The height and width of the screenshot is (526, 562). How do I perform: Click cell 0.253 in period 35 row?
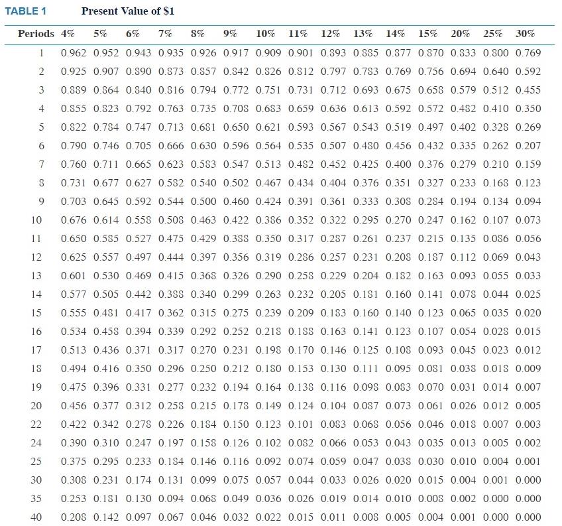coord(74,499)
